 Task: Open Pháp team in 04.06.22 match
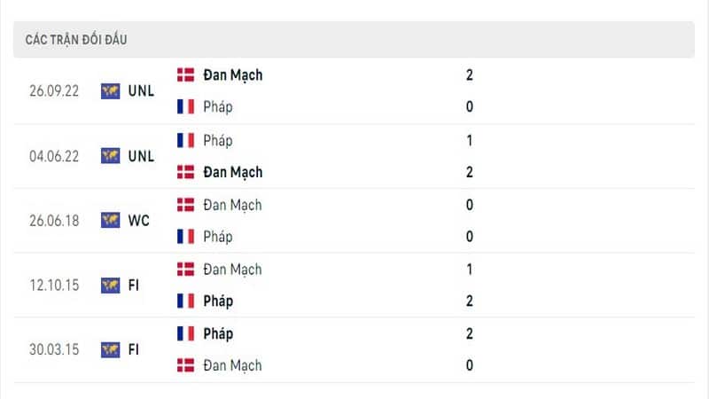click(x=218, y=141)
